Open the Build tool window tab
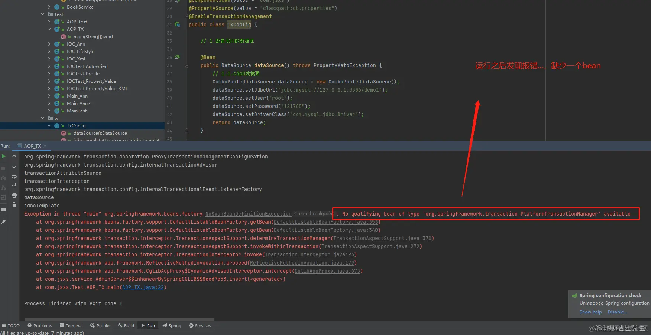This screenshot has width=651, height=335. 126,326
